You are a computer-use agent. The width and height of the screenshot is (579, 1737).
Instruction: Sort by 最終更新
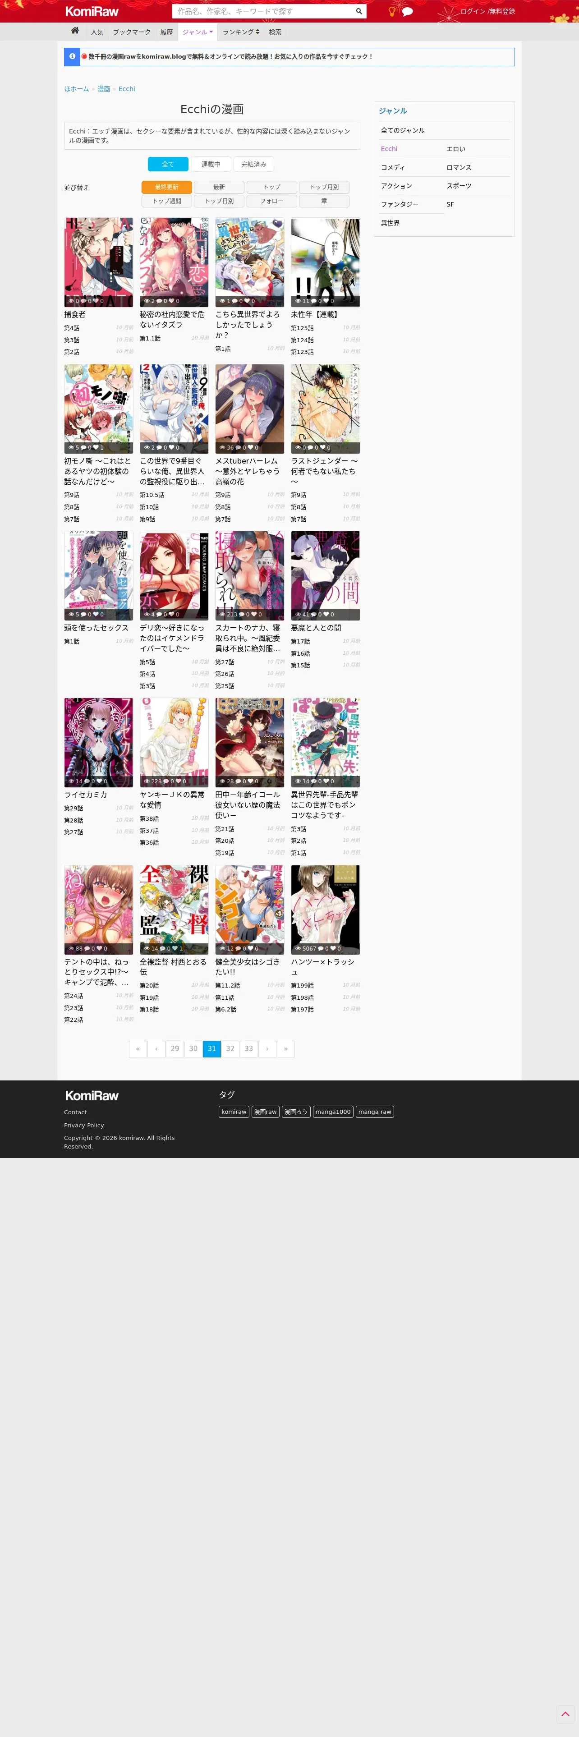166,187
